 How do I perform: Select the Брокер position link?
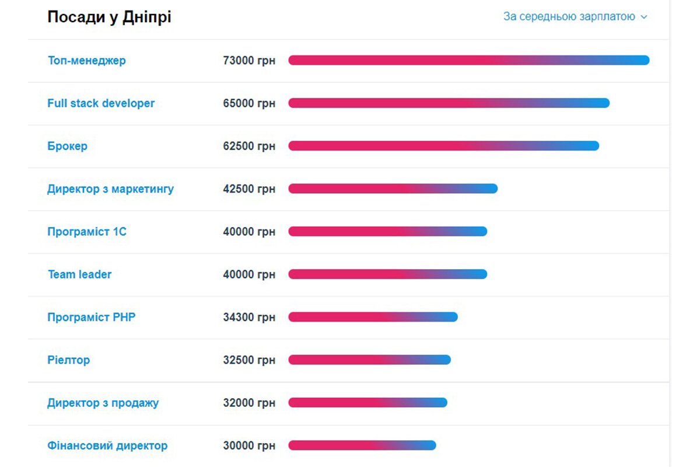tap(67, 146)
